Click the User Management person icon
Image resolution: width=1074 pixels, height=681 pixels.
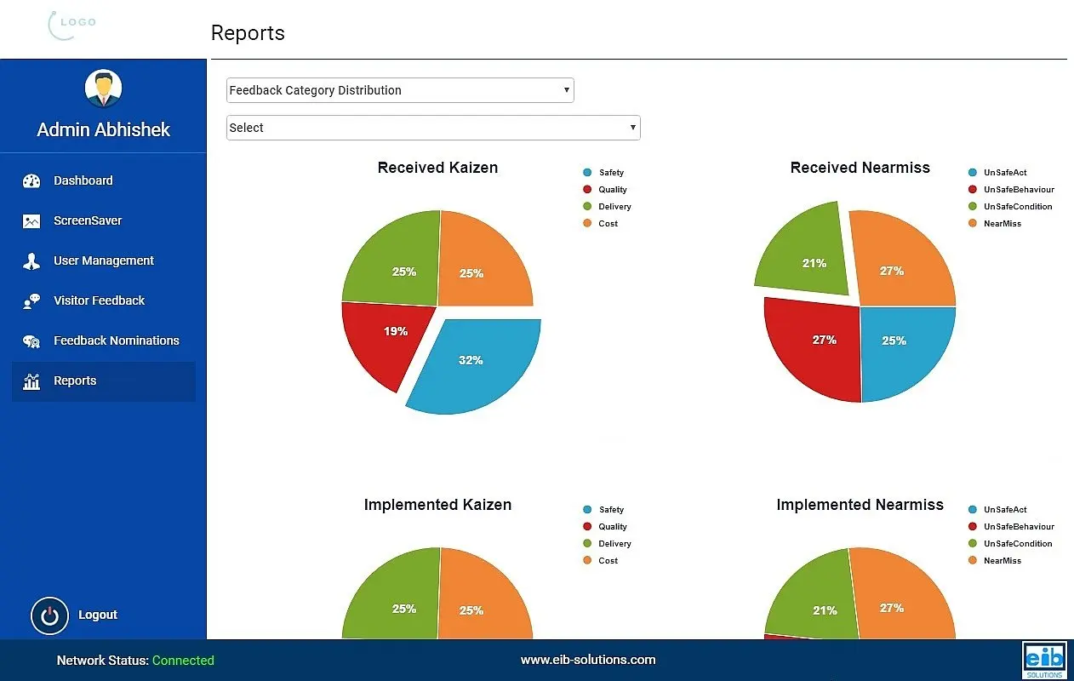point(31,260)
